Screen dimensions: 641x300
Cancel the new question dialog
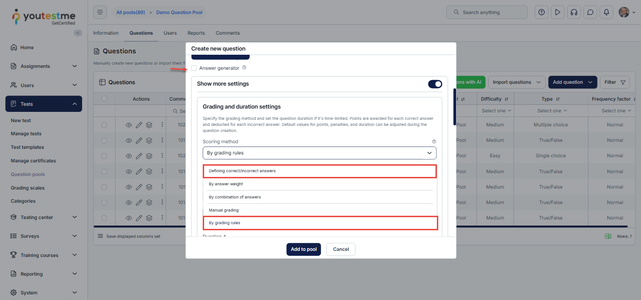click(341, 249)
